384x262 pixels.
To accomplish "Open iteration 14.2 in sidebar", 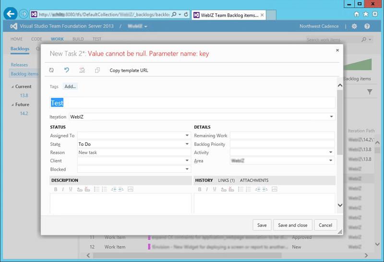I will point(24,113).
